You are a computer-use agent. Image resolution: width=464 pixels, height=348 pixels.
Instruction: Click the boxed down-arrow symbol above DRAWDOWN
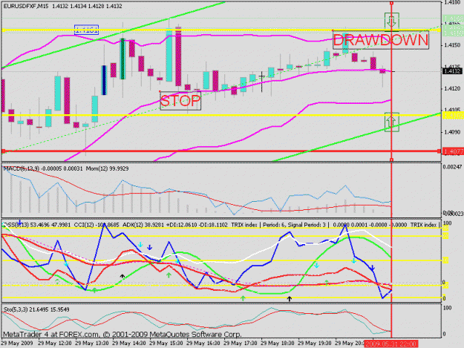(x=392, y=22)
